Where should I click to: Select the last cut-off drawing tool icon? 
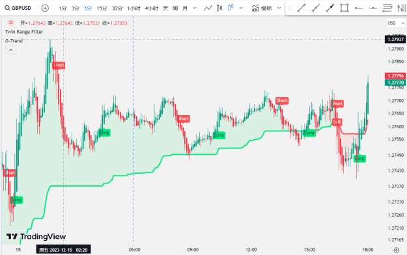402,8
